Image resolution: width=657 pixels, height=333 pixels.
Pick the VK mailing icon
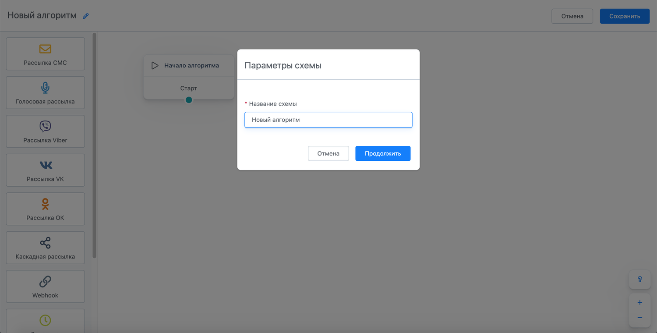tap(46, 165)
